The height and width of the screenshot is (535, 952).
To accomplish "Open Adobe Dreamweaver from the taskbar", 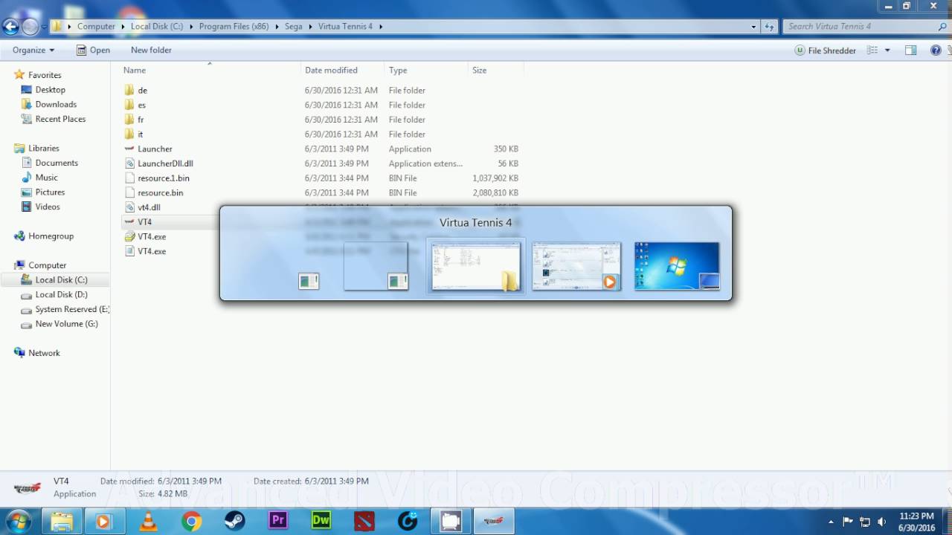I will (x=321, y=522).
